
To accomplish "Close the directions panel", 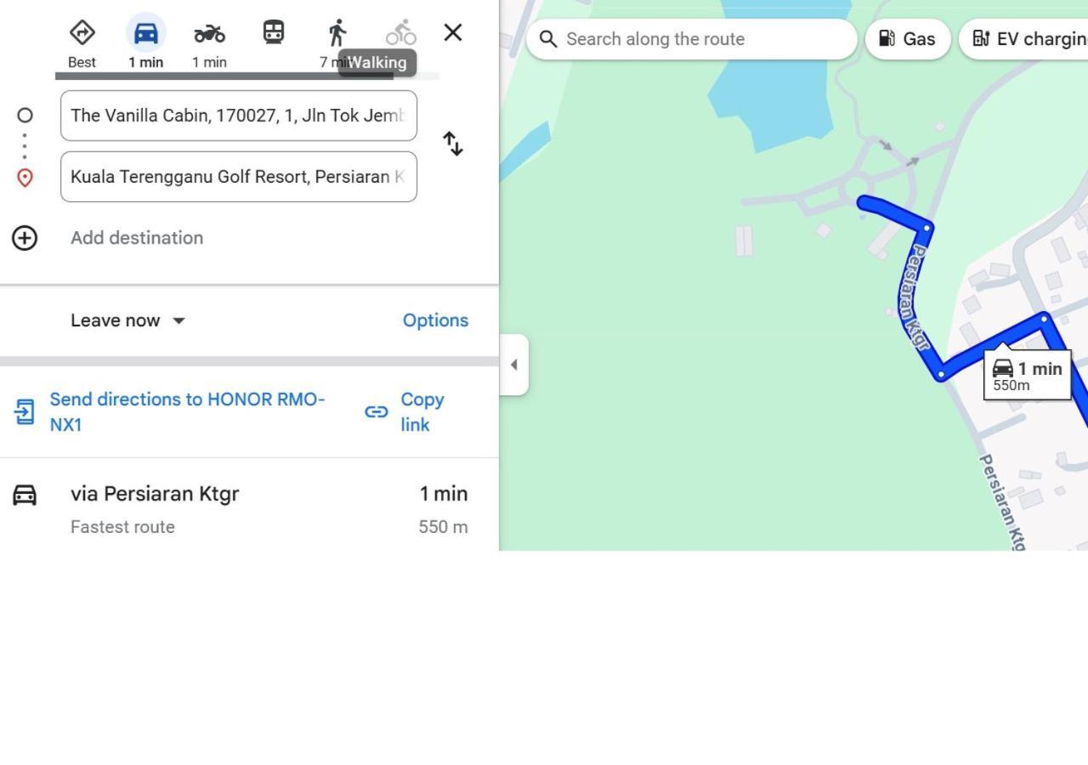I will click(453, 33).
